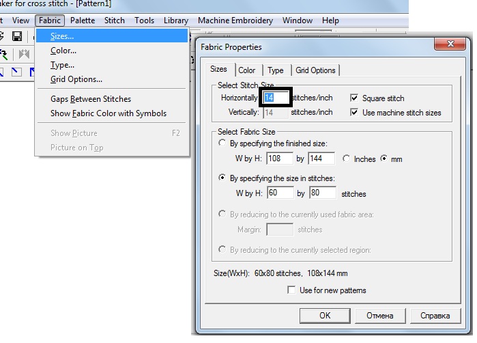Viewport: 477px width, 343px height.
Task: Choose the Inches unit radio button
Action: click(x=346, y=159)
